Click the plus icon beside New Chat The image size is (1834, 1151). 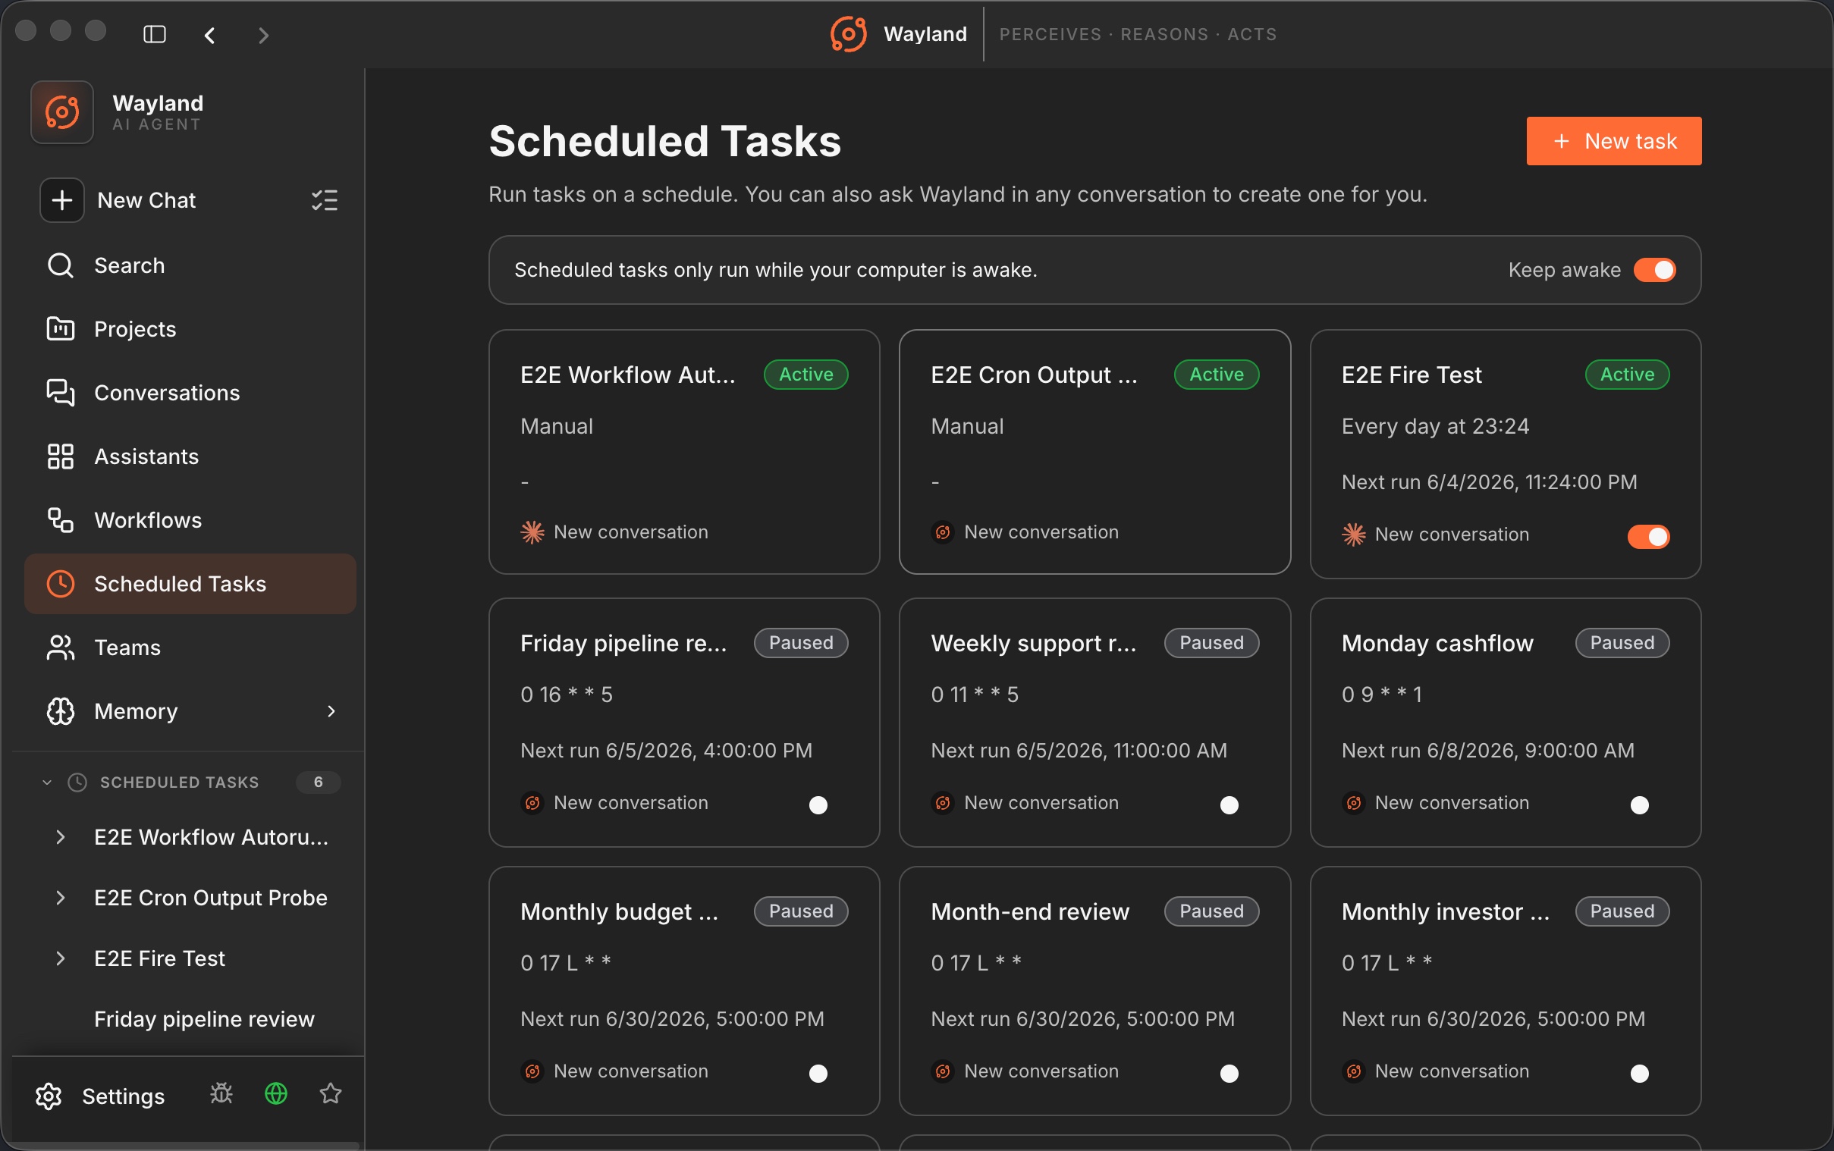coord(61,200)
